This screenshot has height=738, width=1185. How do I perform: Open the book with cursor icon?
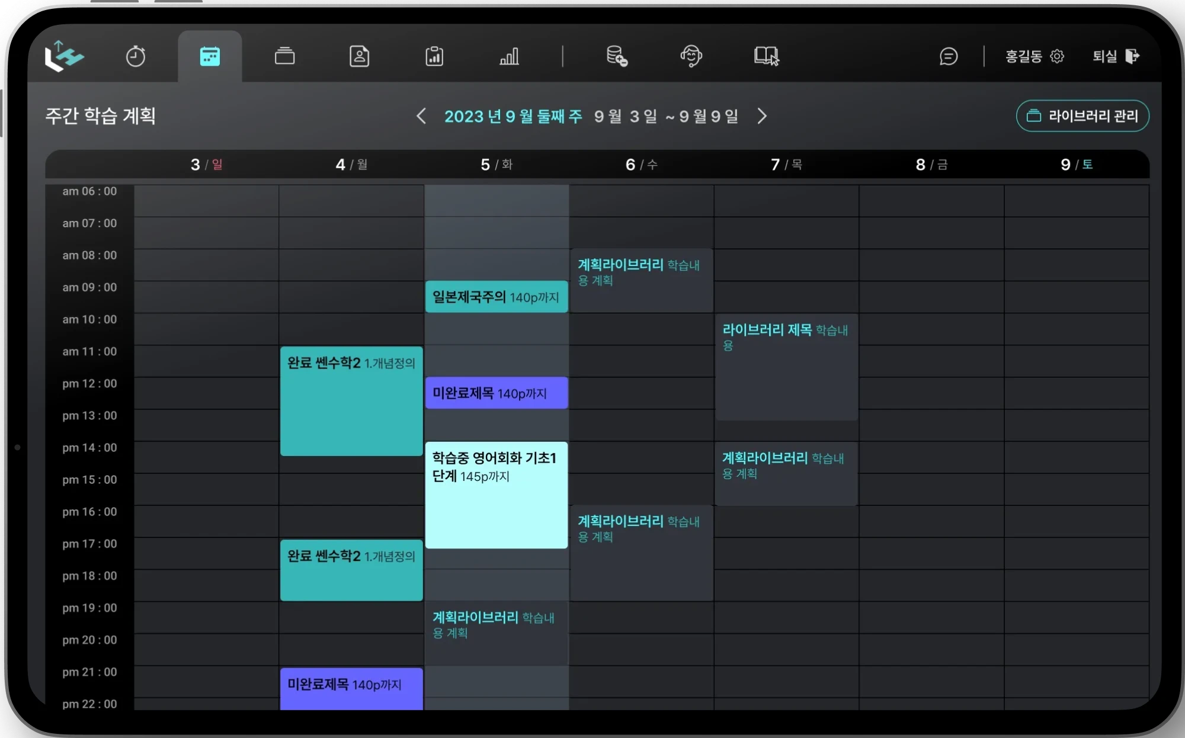click(766, 56)
